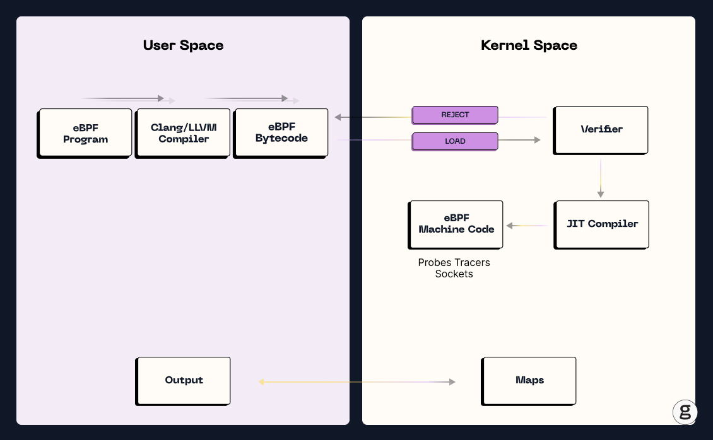
Task: Click the eBPF Program box
Action: pyautogui.click(x=85, y=133)
